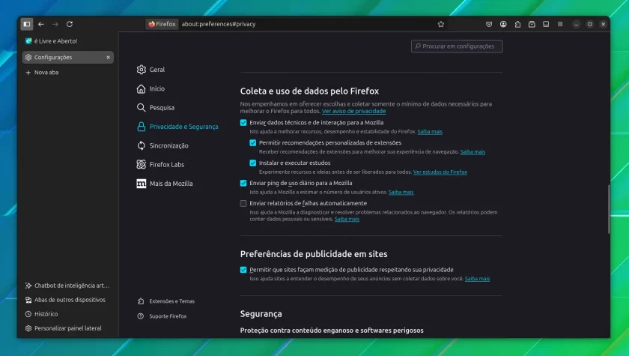
Task: Open Ver estudos do Firefox link
Action: [x=440, y=172]
